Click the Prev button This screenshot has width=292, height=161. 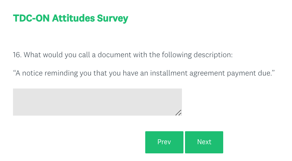[x=164, y=142]
